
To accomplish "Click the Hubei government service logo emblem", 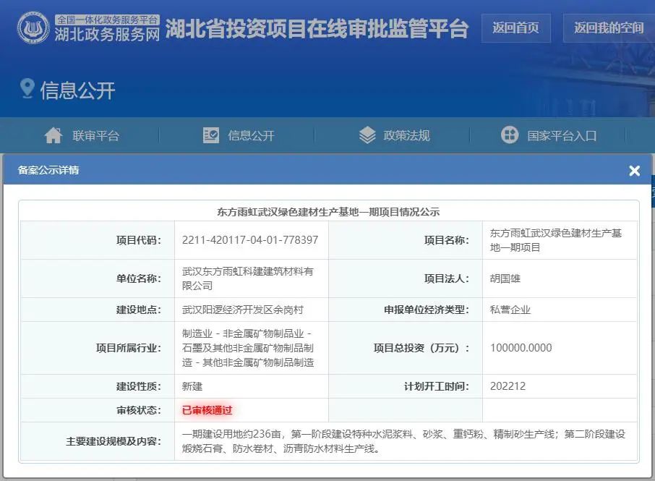I will pyautogui.click(x=33, y=27).
